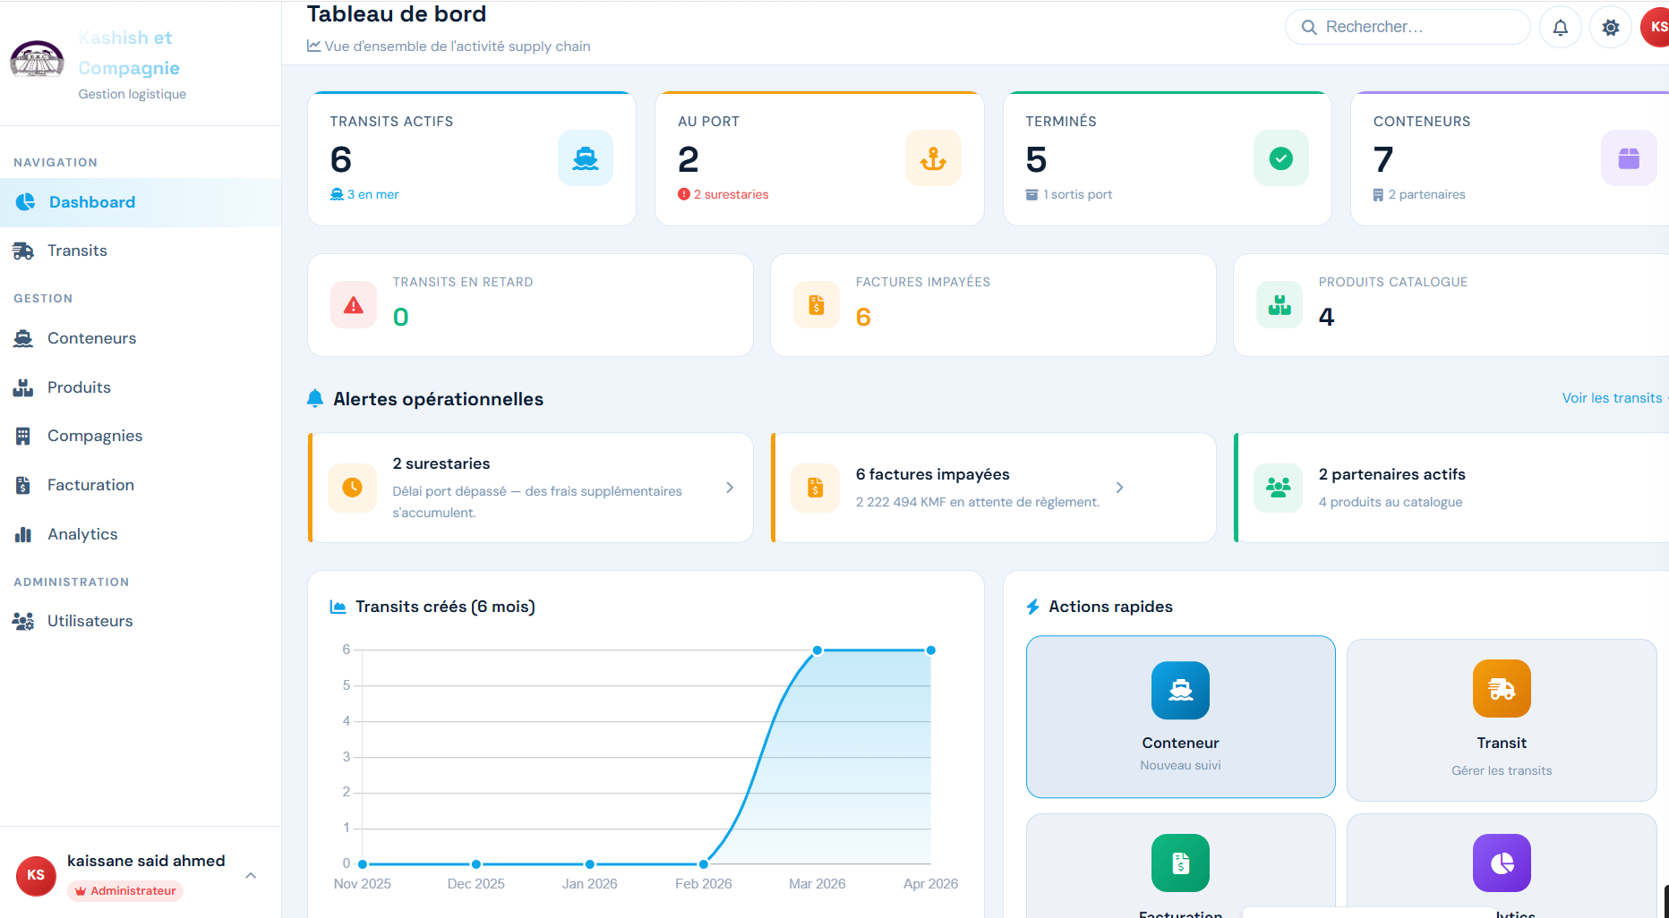Viewport: 1669px width, 918px height.
Task: Open Dashboard in the sidebar
Action: 141,202
